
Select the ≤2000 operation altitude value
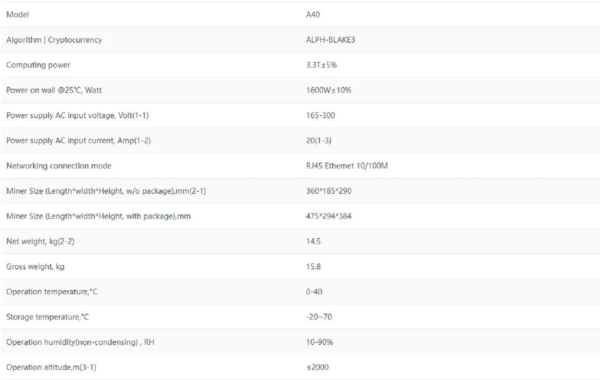pos(318,367)
